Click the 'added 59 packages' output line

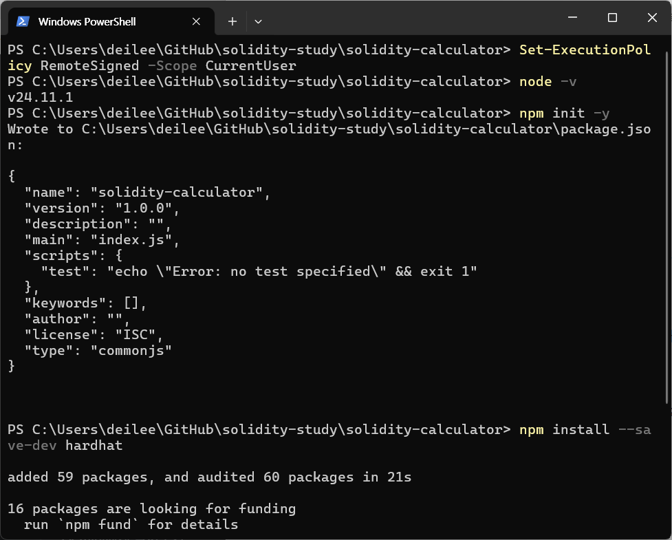coord(210,477)
